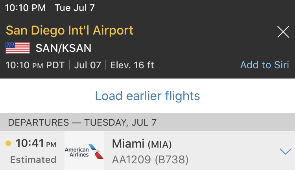Image resolution: width=295 pixels, height=170 pixels.
Task: Tap the status bar clock 10:10 PM
Action: coord(25,8)
